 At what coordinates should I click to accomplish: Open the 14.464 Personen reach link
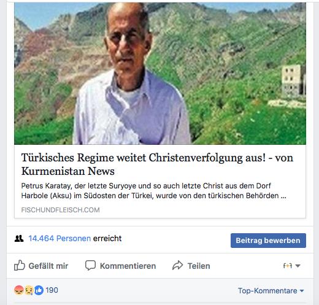[60, 239]
